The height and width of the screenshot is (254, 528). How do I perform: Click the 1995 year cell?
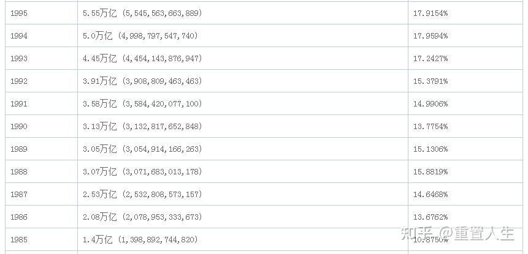point(19,13)
